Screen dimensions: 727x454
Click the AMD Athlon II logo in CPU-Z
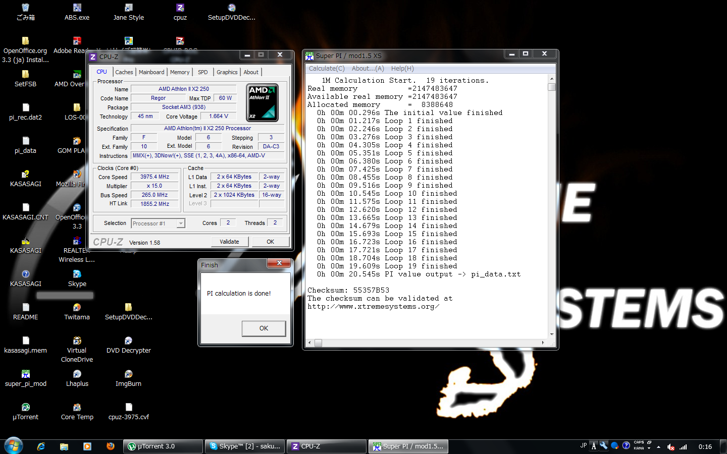pos(263,103)
